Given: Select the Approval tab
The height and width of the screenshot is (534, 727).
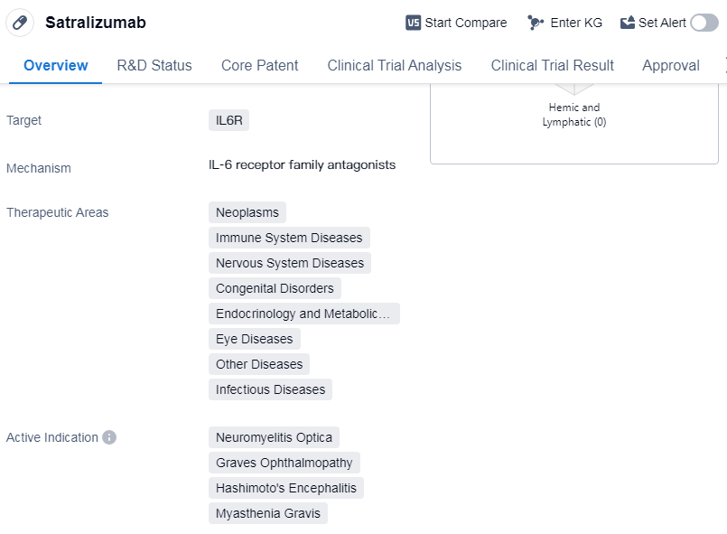Looking at the screenshot, I should 670,65.
